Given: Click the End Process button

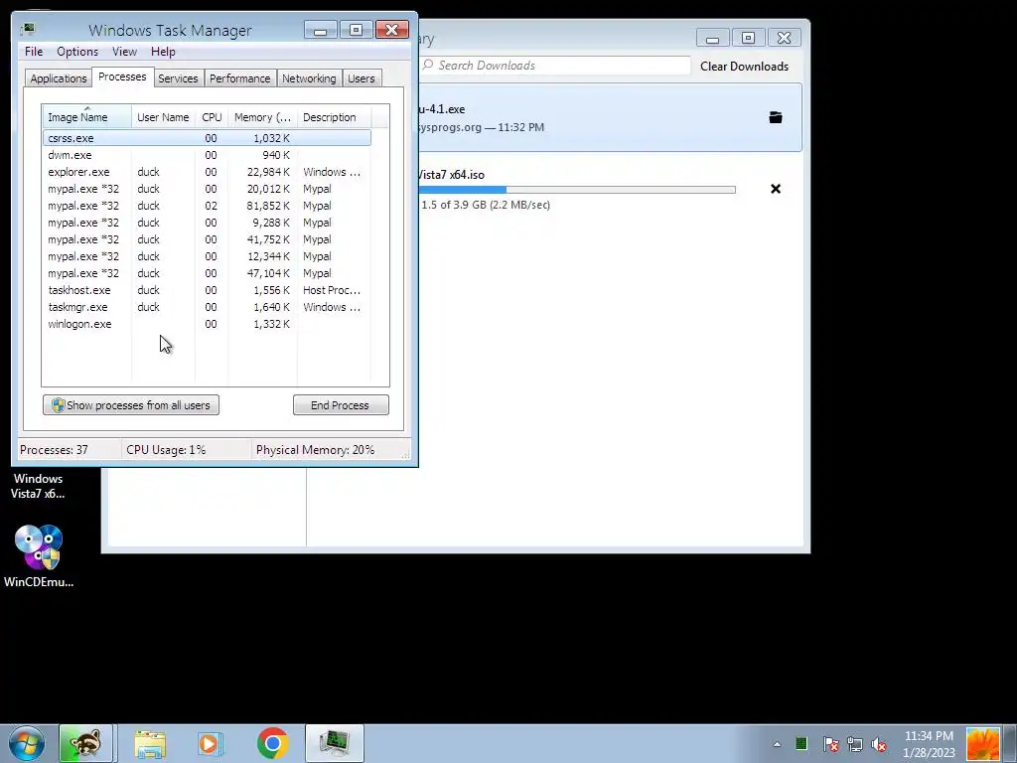Looking at the screenshot, I should tap(341, 405).
